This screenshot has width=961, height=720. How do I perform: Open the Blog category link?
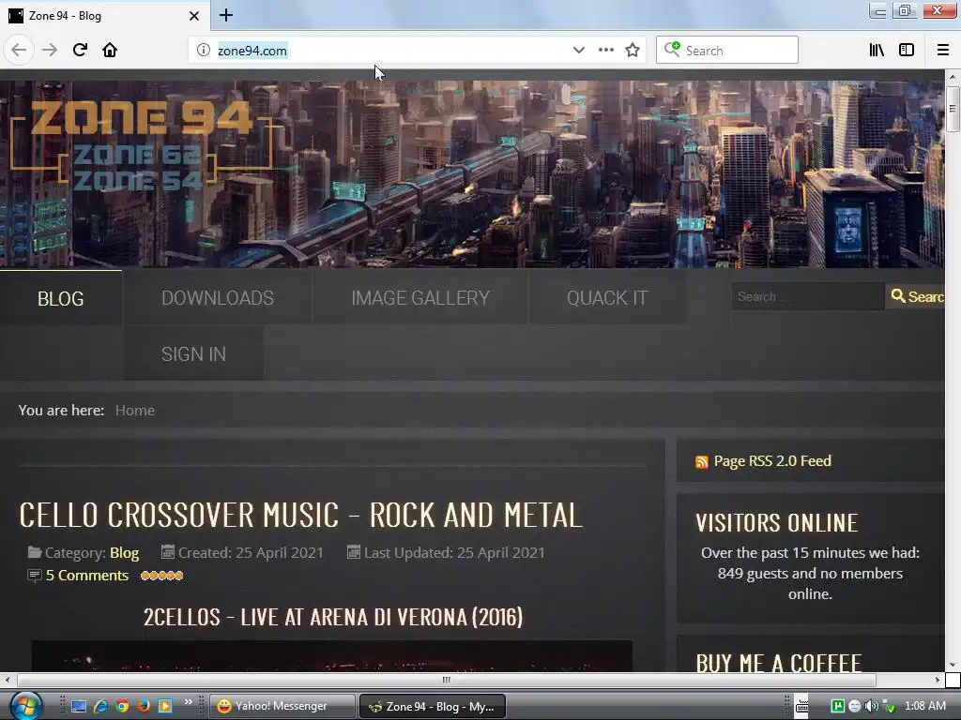(125, 553)
